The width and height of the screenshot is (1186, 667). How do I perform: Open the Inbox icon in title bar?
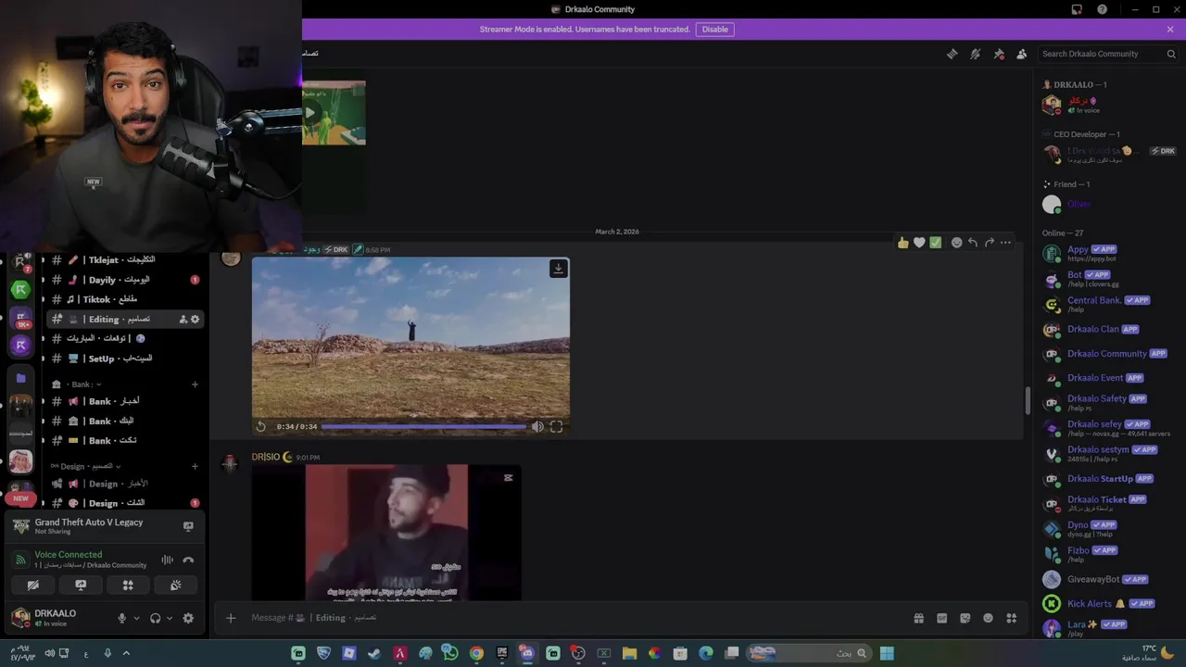(x=1077, y=9)
